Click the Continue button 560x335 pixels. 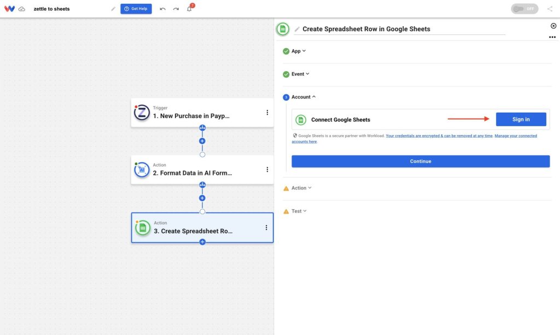pos(421,161)
